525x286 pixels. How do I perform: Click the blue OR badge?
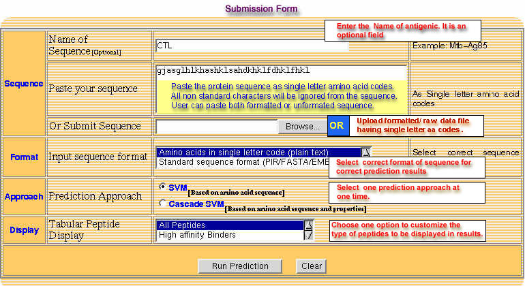337,126
